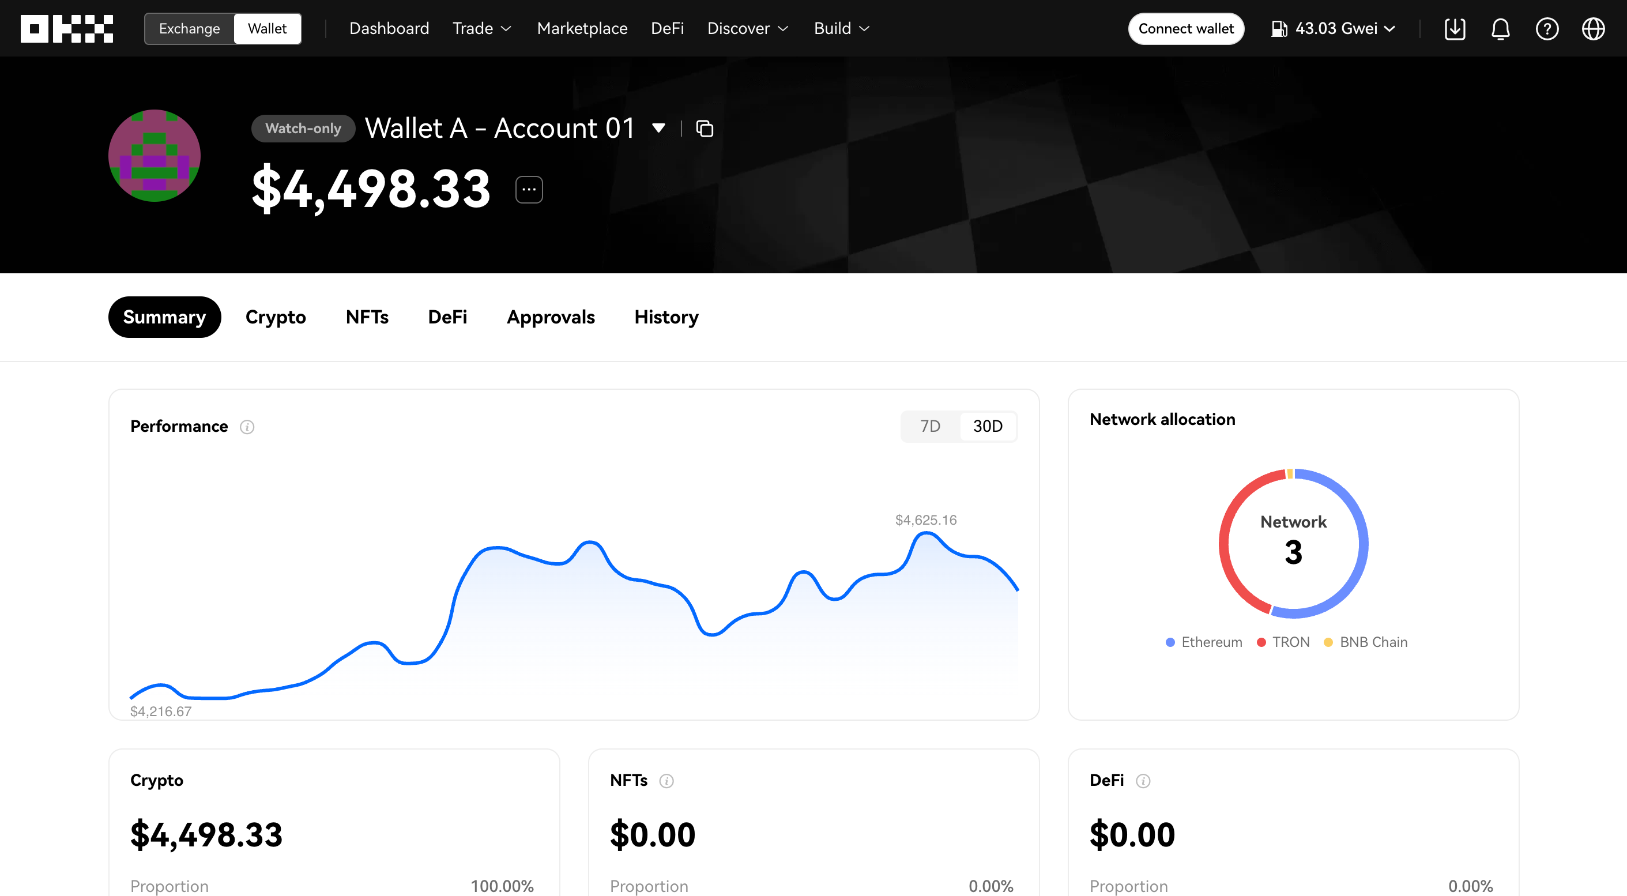Viewport: 1627px width, 896px height.
Task: Select 30D performance range
Action: pos(988,426)
